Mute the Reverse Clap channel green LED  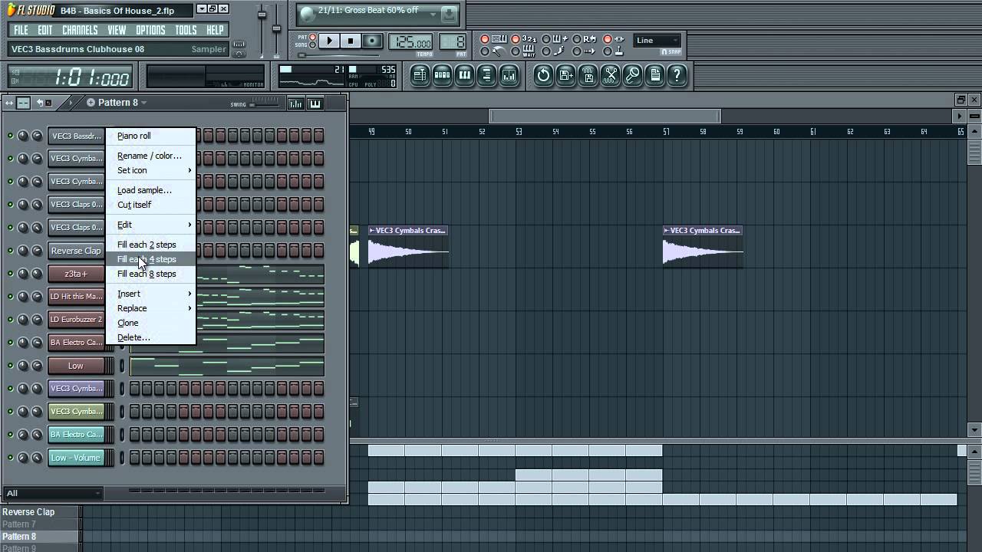pos(10,251)
